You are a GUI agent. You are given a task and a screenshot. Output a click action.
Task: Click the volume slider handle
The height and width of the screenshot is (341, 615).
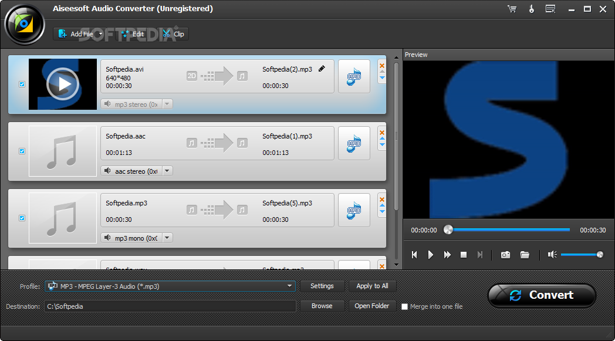click(600, 255)
